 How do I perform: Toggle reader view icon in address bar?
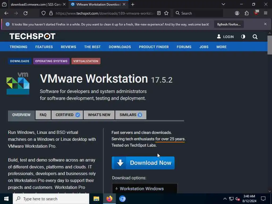click(159, 13)
